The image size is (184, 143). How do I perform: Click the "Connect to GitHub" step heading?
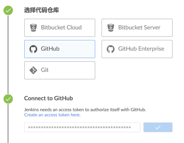point(48,98)
